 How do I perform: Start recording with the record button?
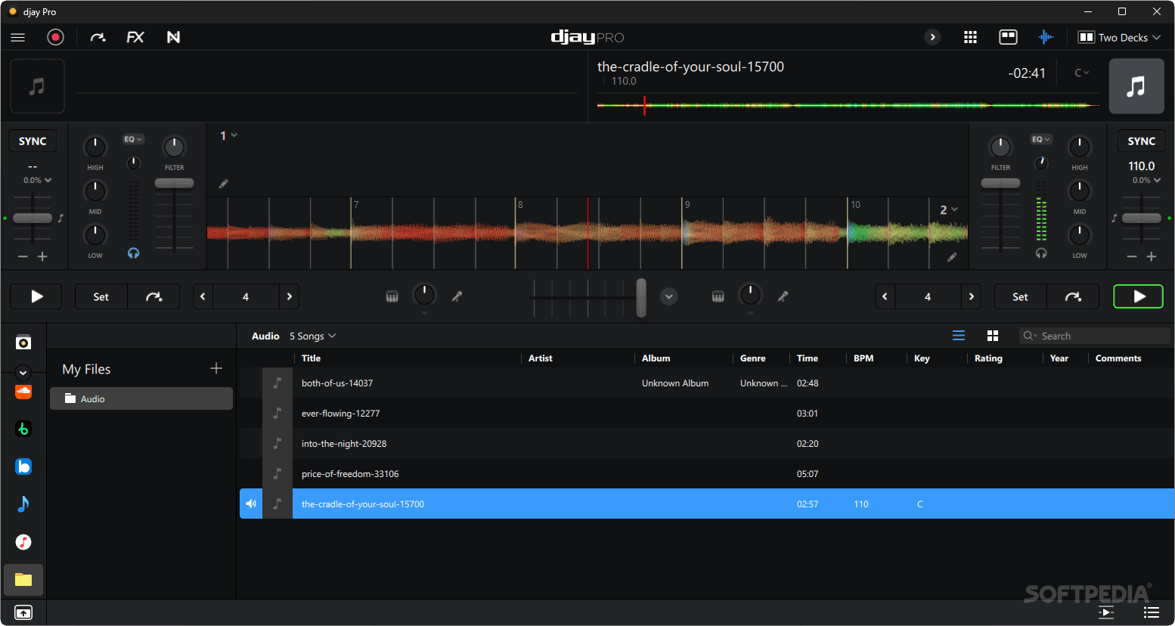click(x=55, y=37)
